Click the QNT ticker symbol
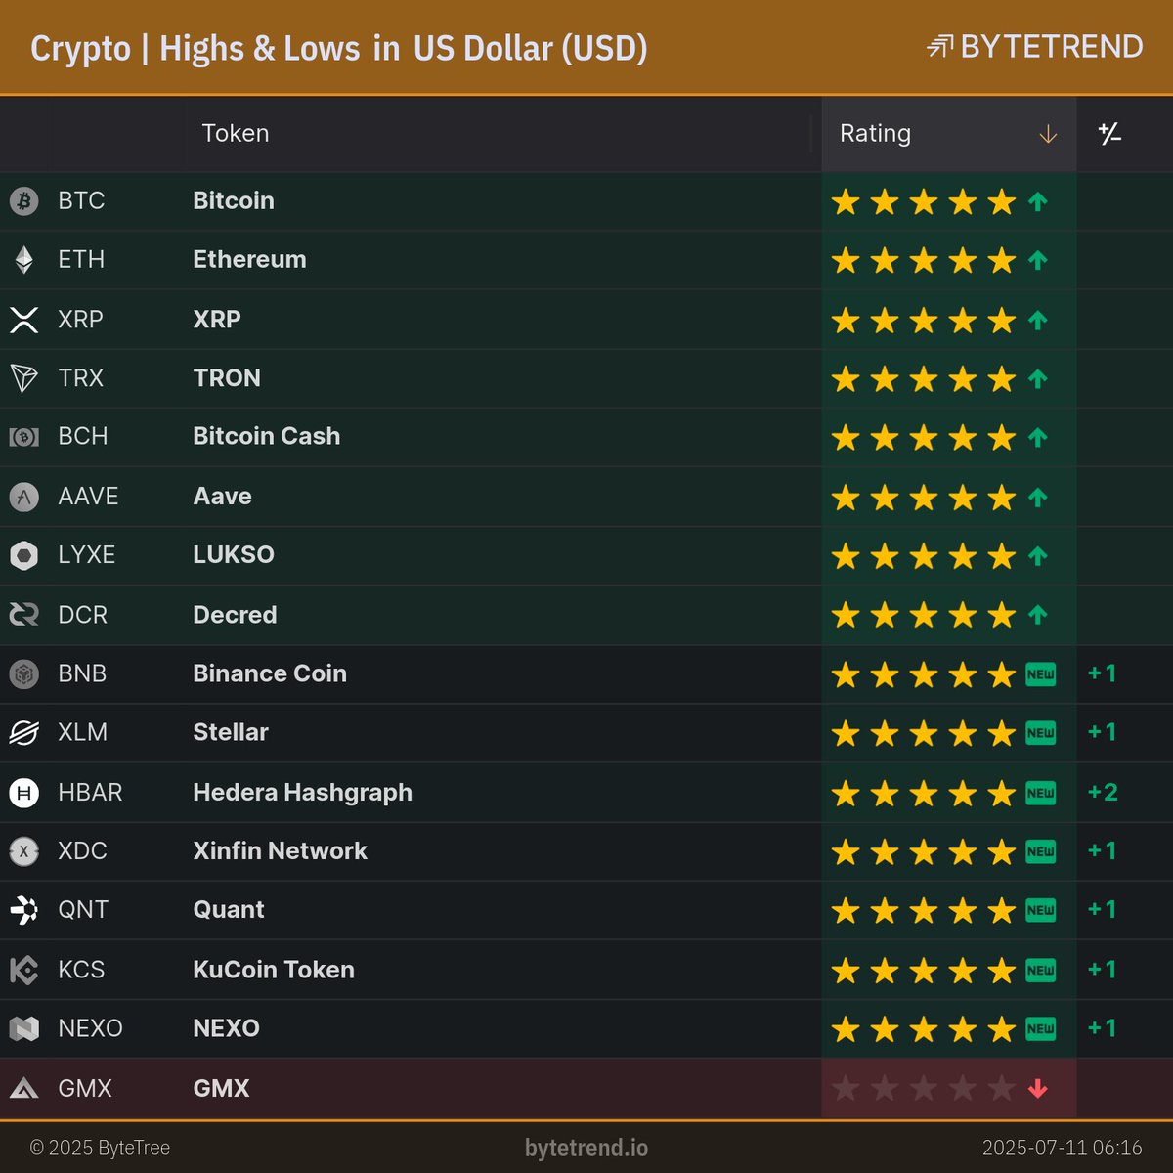 (x=83, y=909)
